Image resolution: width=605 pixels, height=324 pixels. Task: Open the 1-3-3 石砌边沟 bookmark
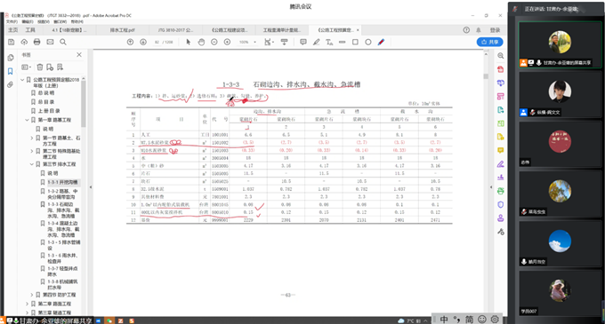(63, 210)
